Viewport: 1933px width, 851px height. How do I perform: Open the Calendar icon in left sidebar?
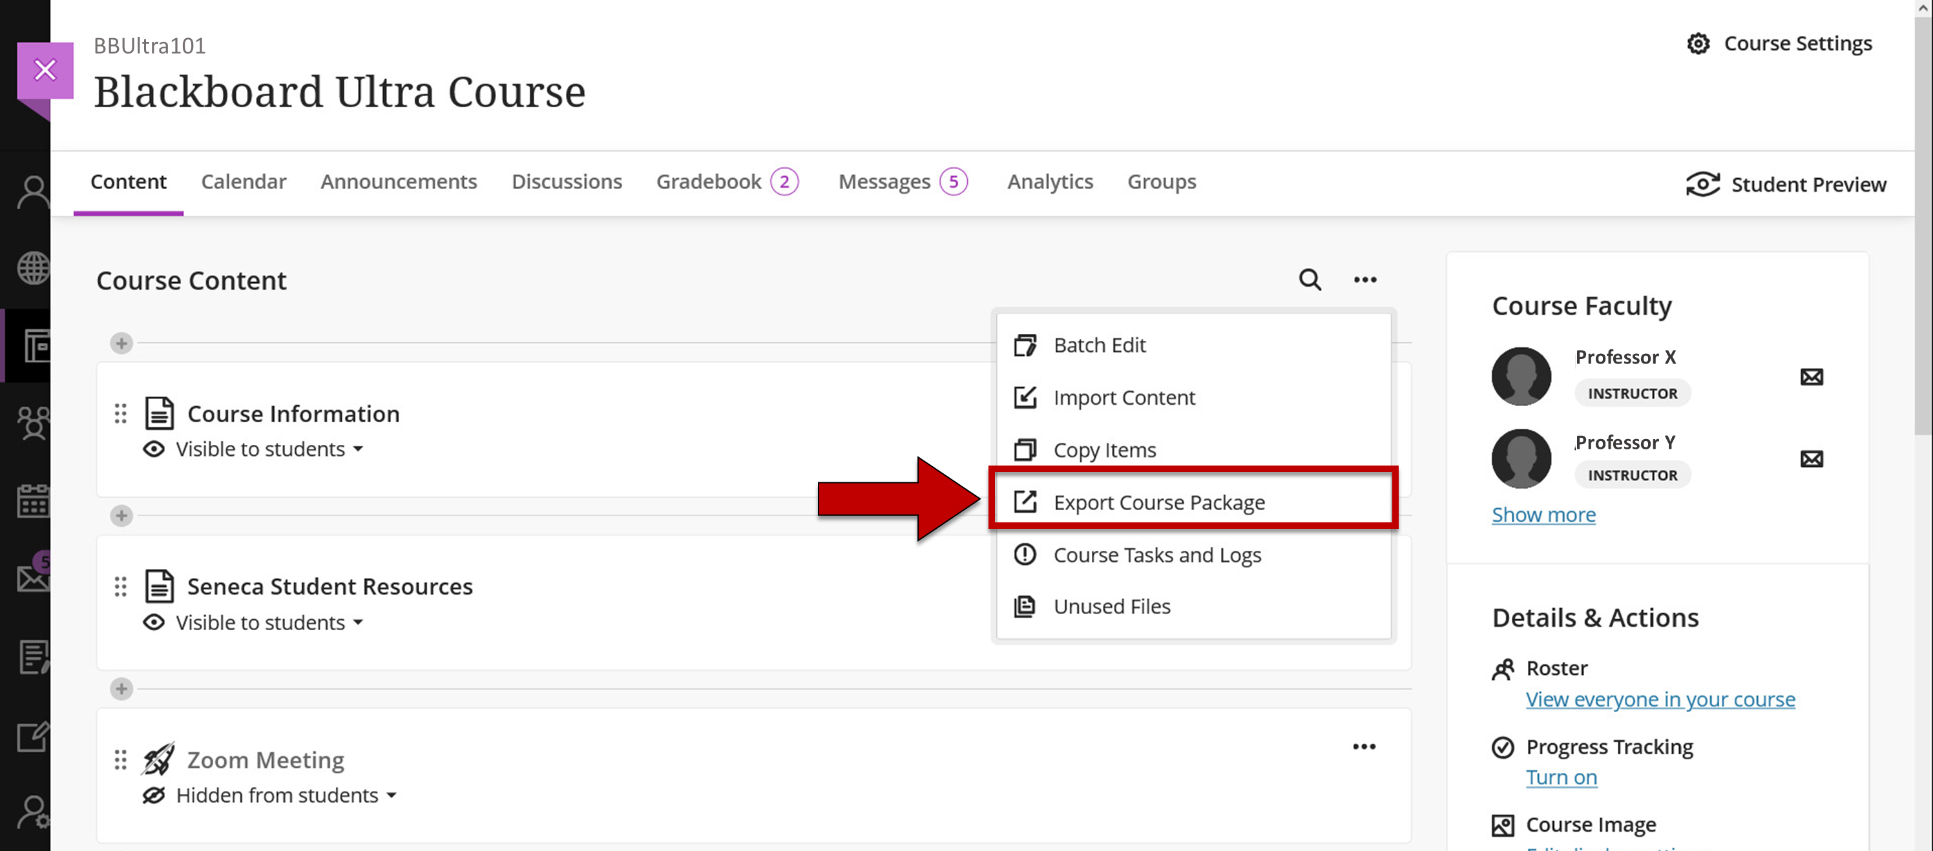(x=34, y=501)
